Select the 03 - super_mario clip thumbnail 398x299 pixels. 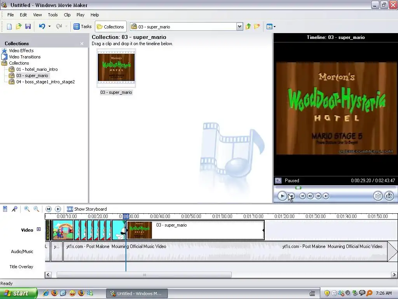point(116,67)
